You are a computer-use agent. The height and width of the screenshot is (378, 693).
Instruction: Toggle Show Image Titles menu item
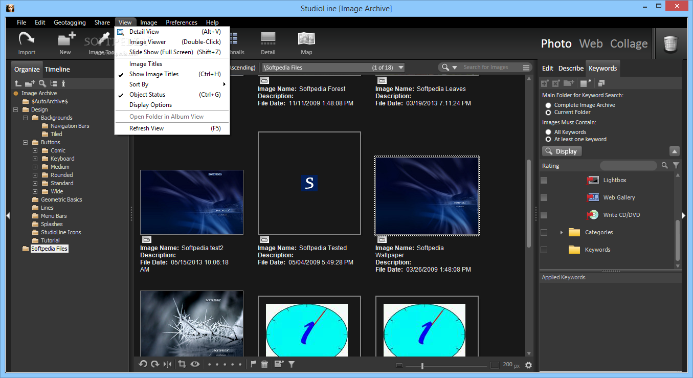172,74
